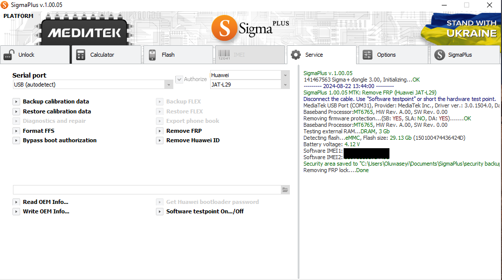
Task: Click the Sigma Plus logo banner
Action: click(251, 28)
